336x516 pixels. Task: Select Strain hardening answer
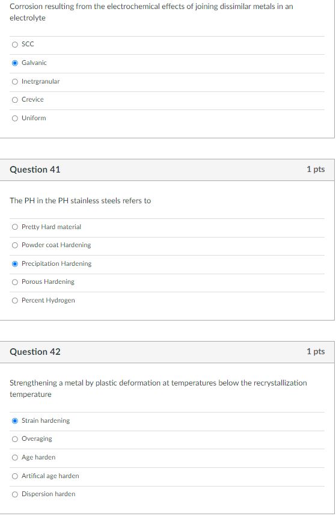[15, 421]
